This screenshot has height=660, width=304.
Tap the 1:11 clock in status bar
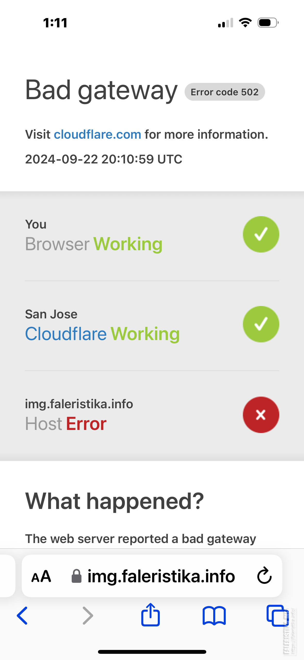55,23
